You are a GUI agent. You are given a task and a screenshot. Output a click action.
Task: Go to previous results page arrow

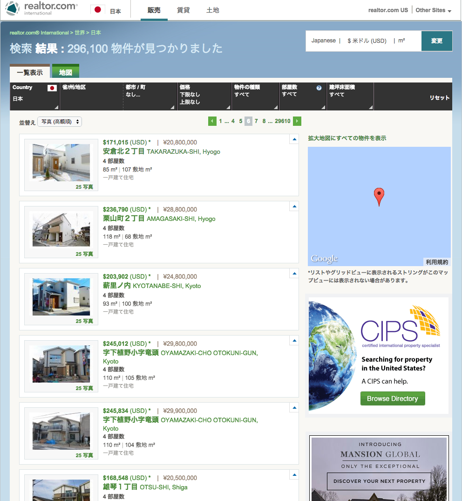[212, 121]
